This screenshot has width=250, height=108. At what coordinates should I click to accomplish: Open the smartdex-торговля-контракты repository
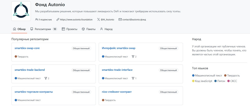point(34,92)
